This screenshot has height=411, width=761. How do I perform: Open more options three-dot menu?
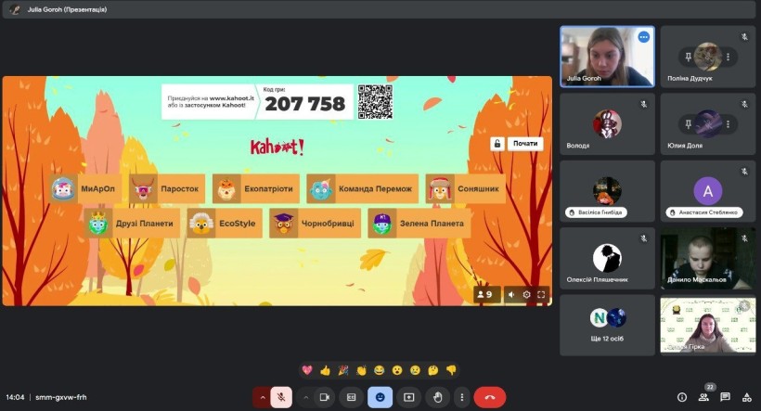[x=461, y=397]
